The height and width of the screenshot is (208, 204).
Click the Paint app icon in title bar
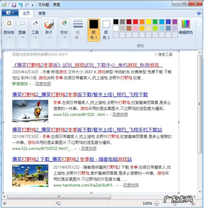click(x=4, y=5)
